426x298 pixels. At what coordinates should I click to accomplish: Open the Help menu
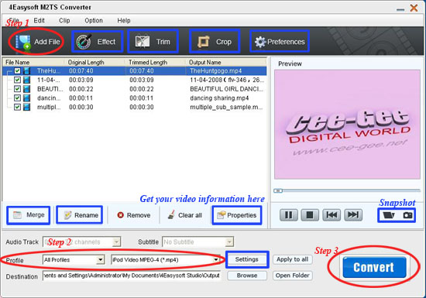coord(124,21)
